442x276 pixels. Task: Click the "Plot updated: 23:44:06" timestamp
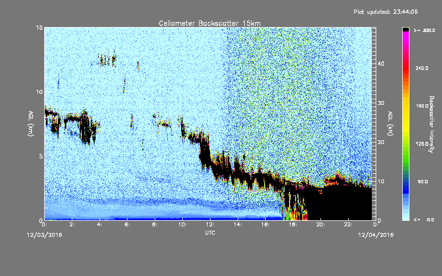pyautogui.click(x=386, y=12)
